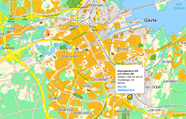The height and width of the screenshot is (119, 186).
Task: Click the red-roofed building icon below Hamnleden
Action: [x=41, y=23]
